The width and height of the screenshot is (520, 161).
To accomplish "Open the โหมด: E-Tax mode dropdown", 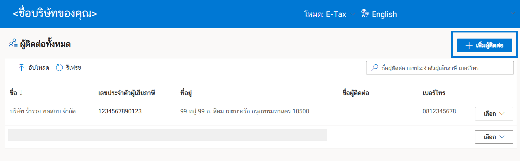I will pos(329,14).
